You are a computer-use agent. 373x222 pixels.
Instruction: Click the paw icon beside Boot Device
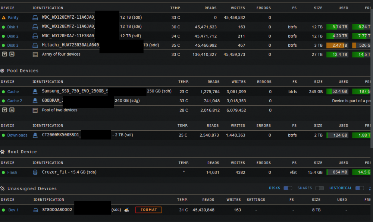click(x=3, y=152)
